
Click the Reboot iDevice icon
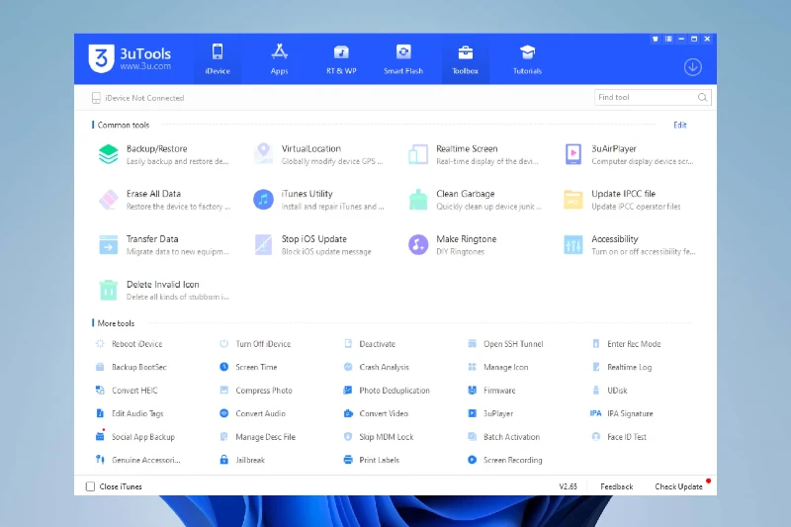tap(100, 344)
